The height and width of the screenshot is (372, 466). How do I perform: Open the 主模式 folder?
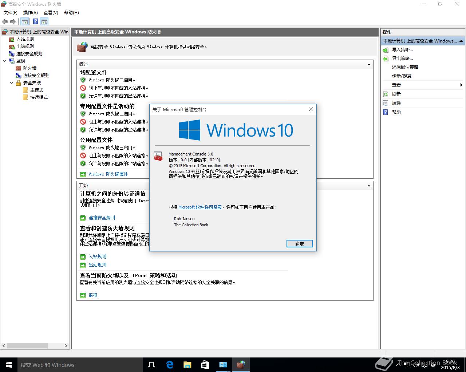pyautogui.click(x=36, y=90)
